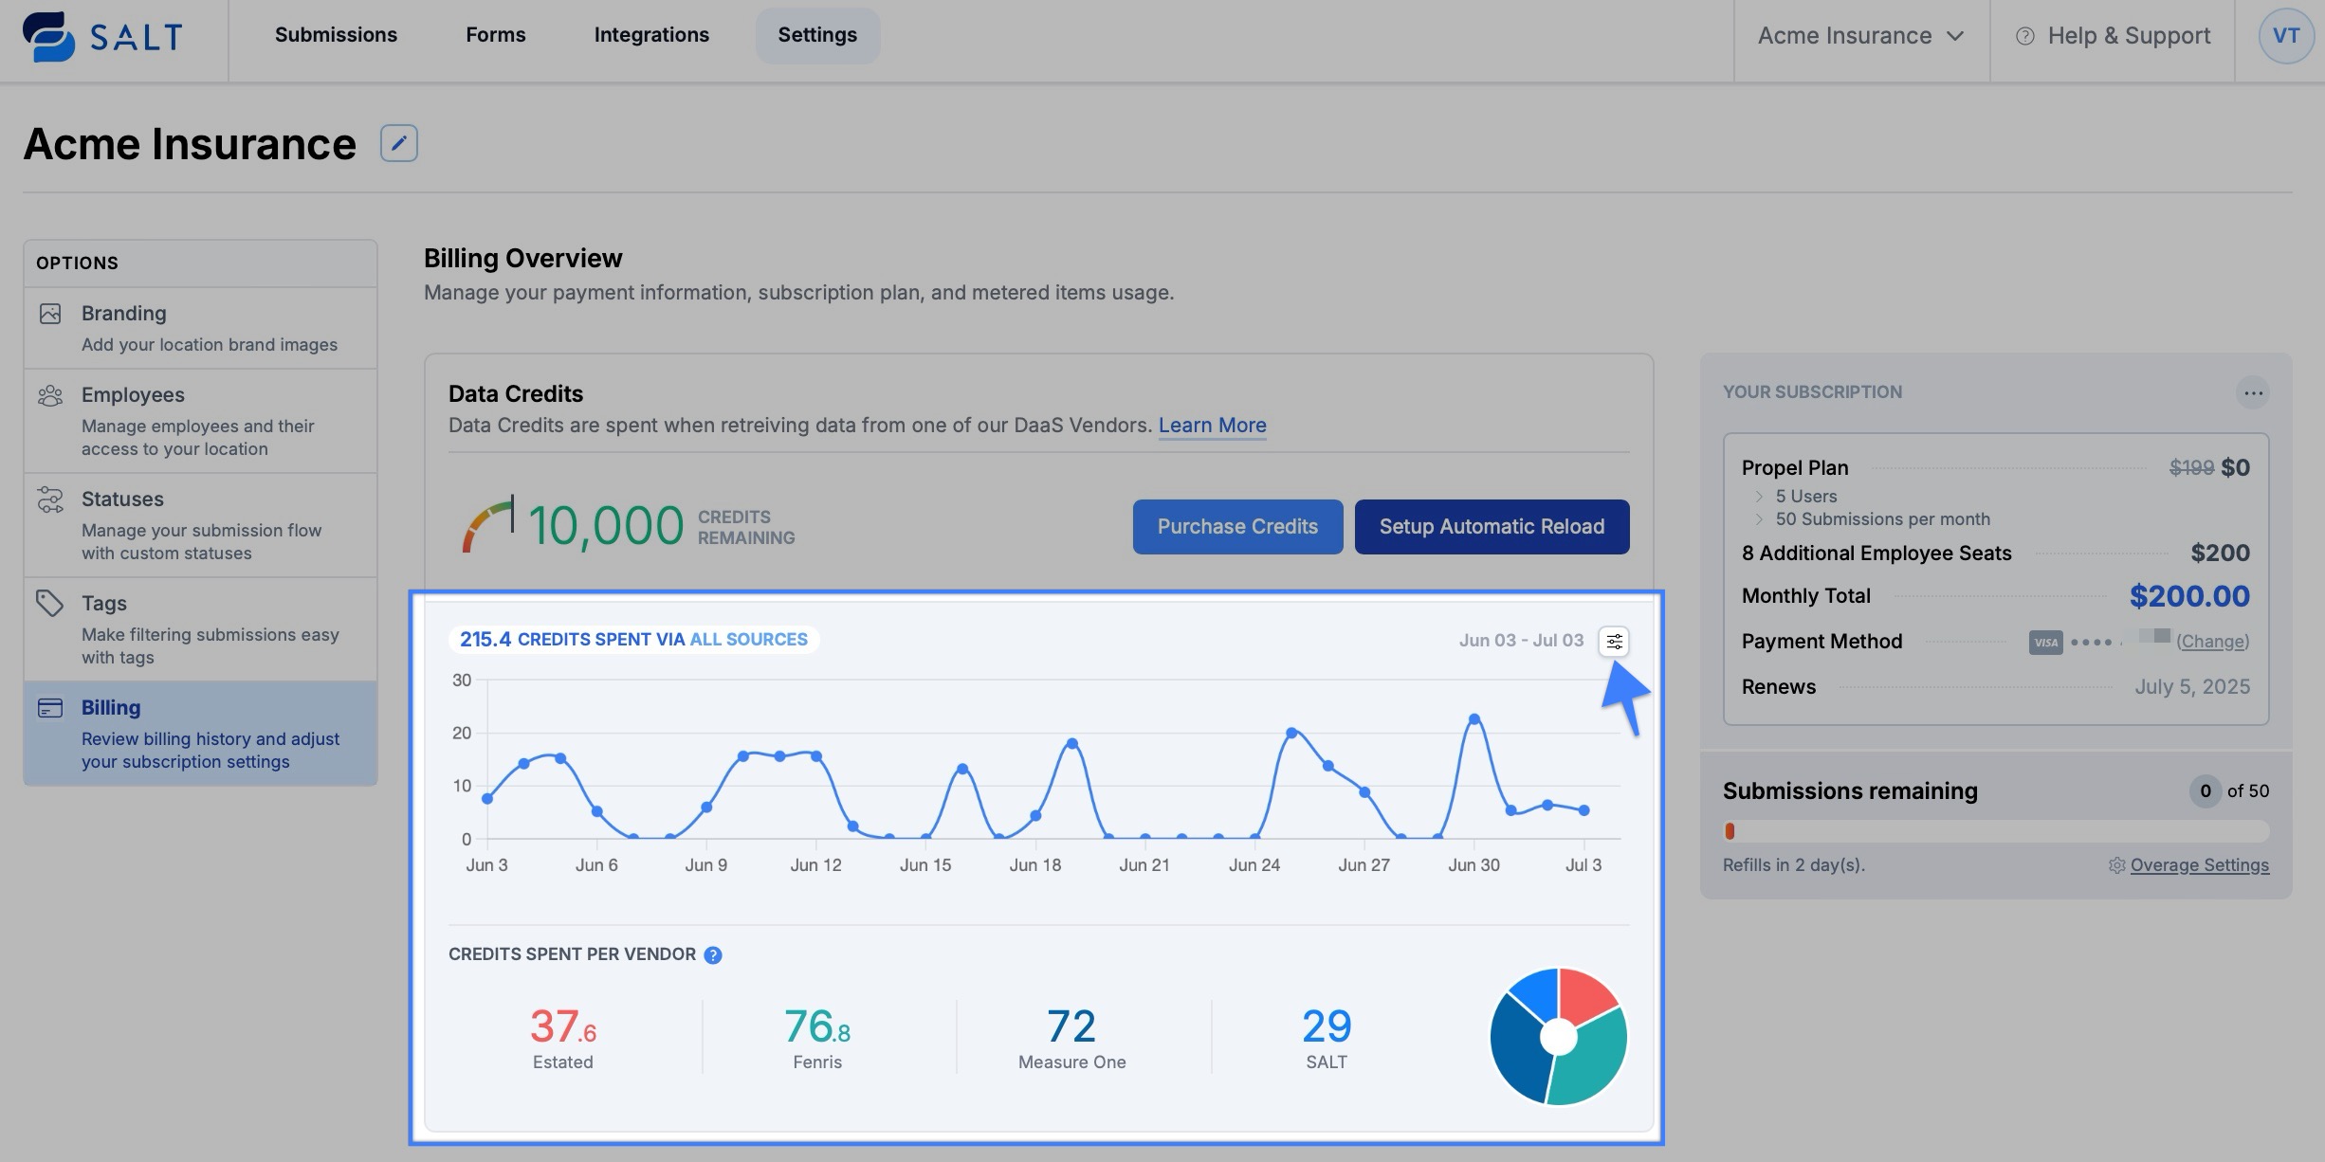Viewport: 2325px width, 1162px height.
Task: Go to the Integrations tab
Action: [651, 35]
